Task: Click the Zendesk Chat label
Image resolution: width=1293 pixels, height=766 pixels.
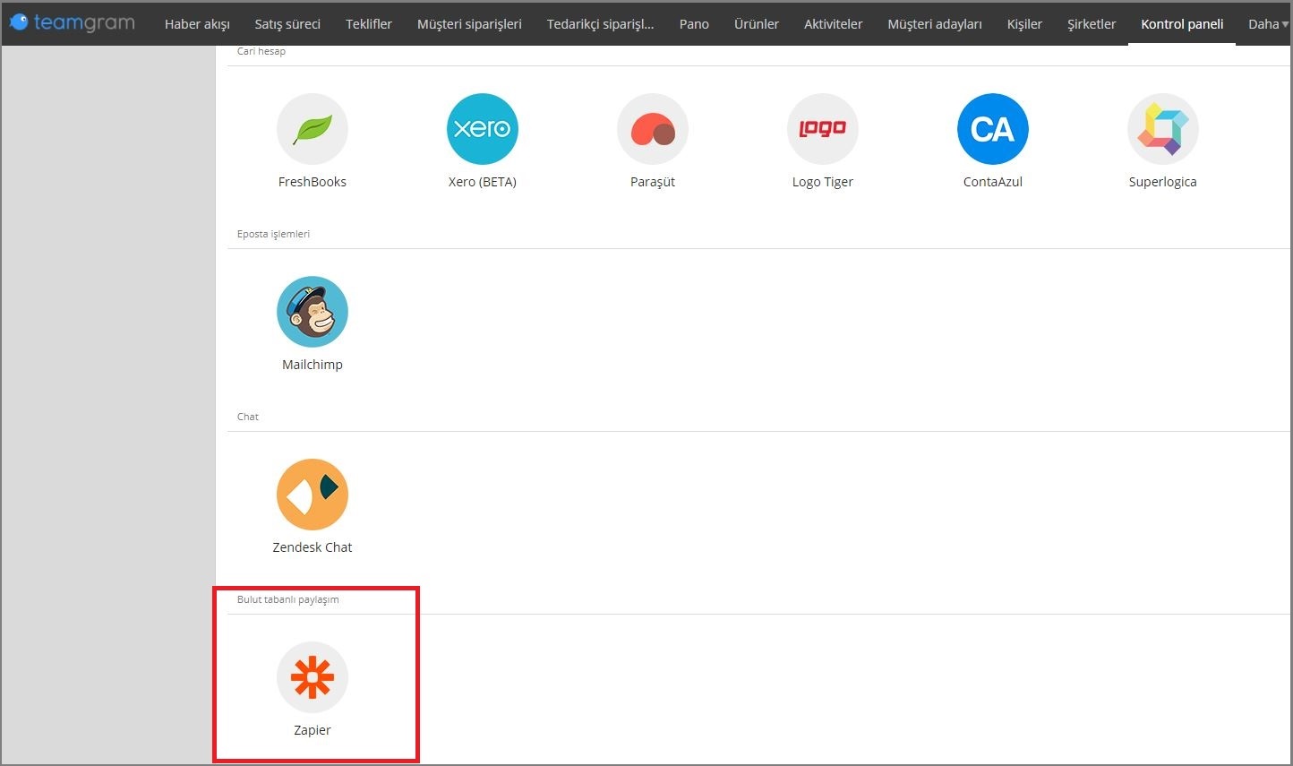Action: [x=312, y=547]
